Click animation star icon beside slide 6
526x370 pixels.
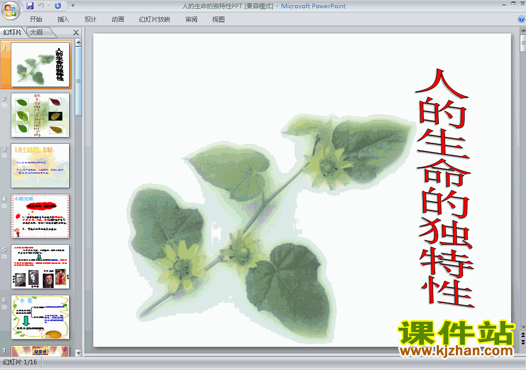[x=4, y=307]
